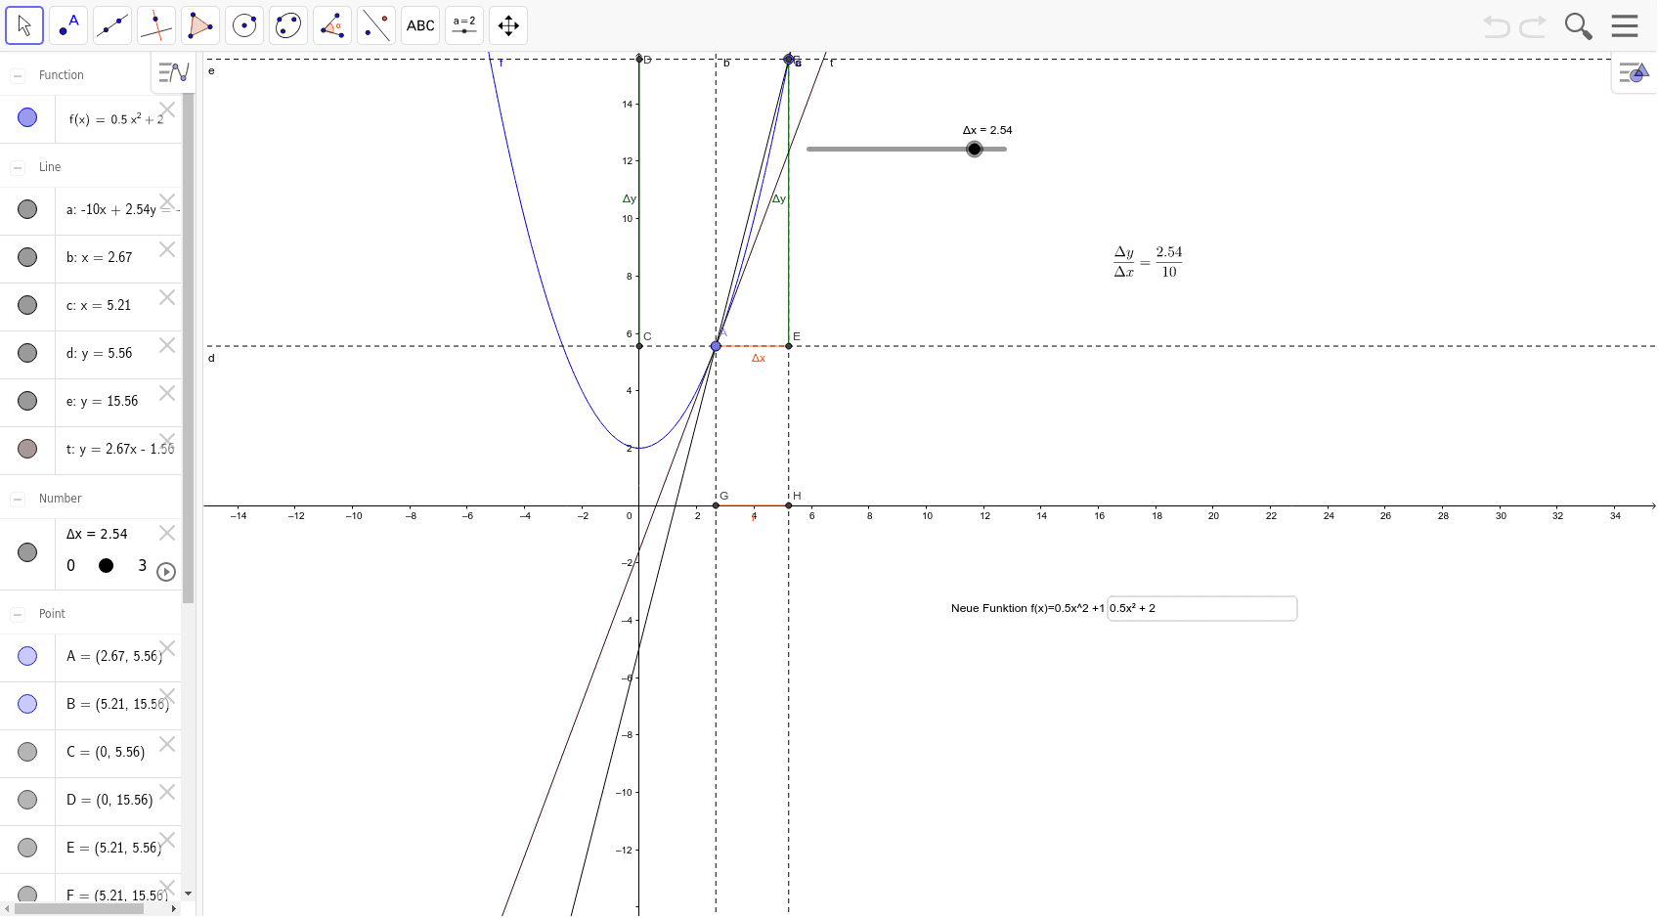Select the Move Graphics View tool
The height and width of the screenshot is (918, 1658).
pyautogui.click(x=508, y=25)
